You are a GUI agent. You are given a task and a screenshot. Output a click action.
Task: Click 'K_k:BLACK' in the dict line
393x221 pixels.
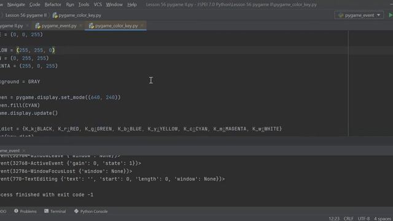click(x=38, y=129)
